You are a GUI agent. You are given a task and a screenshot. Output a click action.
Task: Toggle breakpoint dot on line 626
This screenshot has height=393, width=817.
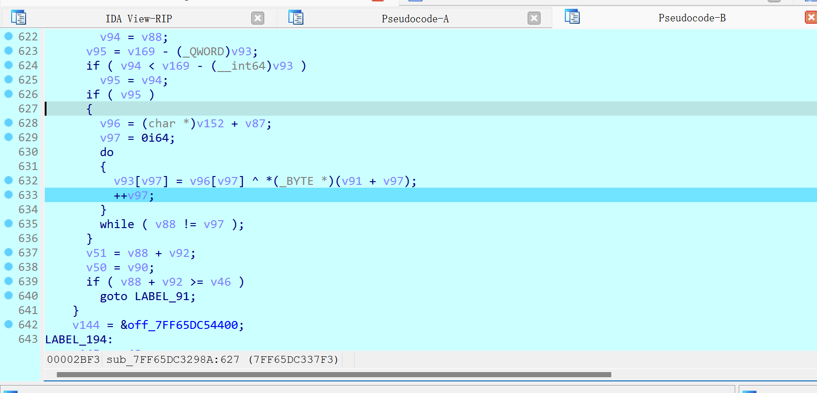pos(8,94)
